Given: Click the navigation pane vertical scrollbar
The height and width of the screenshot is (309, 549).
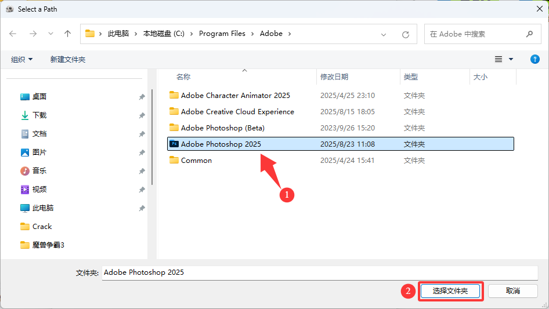Looking at the screenshot, I should [152, 137].
